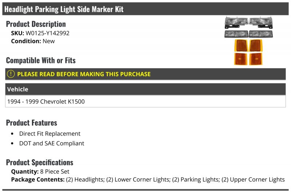The height and width of the screenshot is (193, 291).
Task: Click the left headlight in product image
Action: coord(236,23)
